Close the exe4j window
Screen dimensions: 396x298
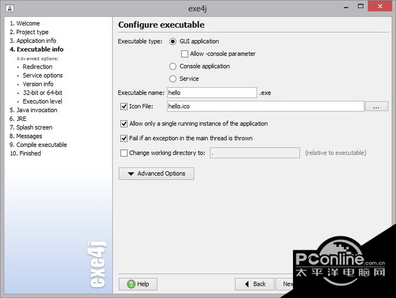coord(380,6)
